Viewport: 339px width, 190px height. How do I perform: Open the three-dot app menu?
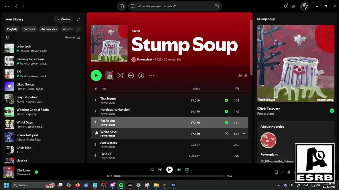[7, 6]
